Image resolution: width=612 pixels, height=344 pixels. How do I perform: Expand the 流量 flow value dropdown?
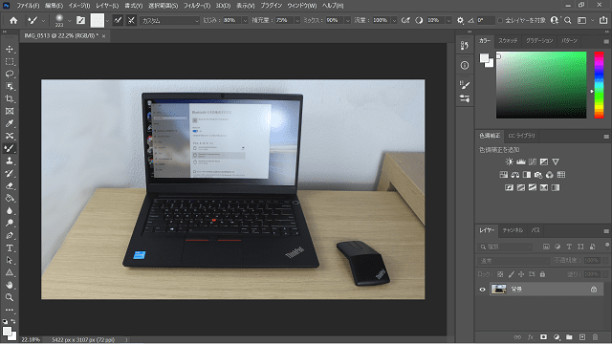(394, 20)
